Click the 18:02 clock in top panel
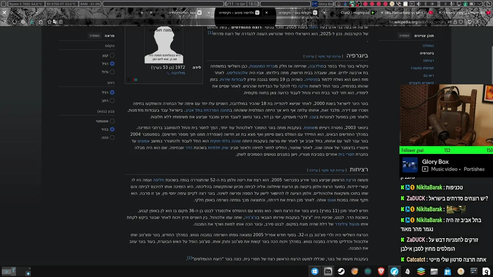 [x=253, y=4]
